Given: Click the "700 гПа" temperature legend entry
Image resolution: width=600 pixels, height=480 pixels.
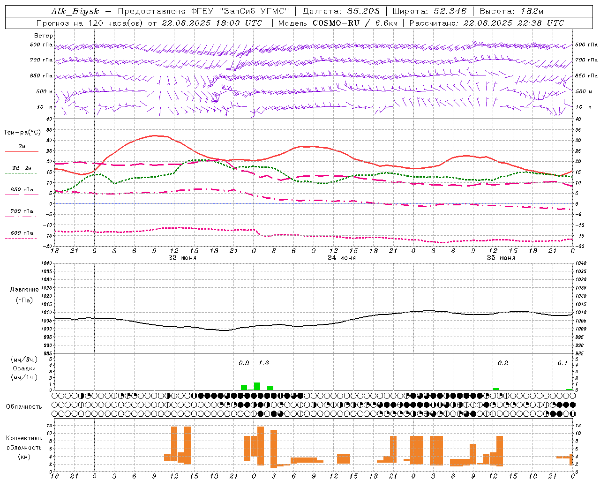Looking at the screenshot, I should pyautogui.click(x=22, y=211).
